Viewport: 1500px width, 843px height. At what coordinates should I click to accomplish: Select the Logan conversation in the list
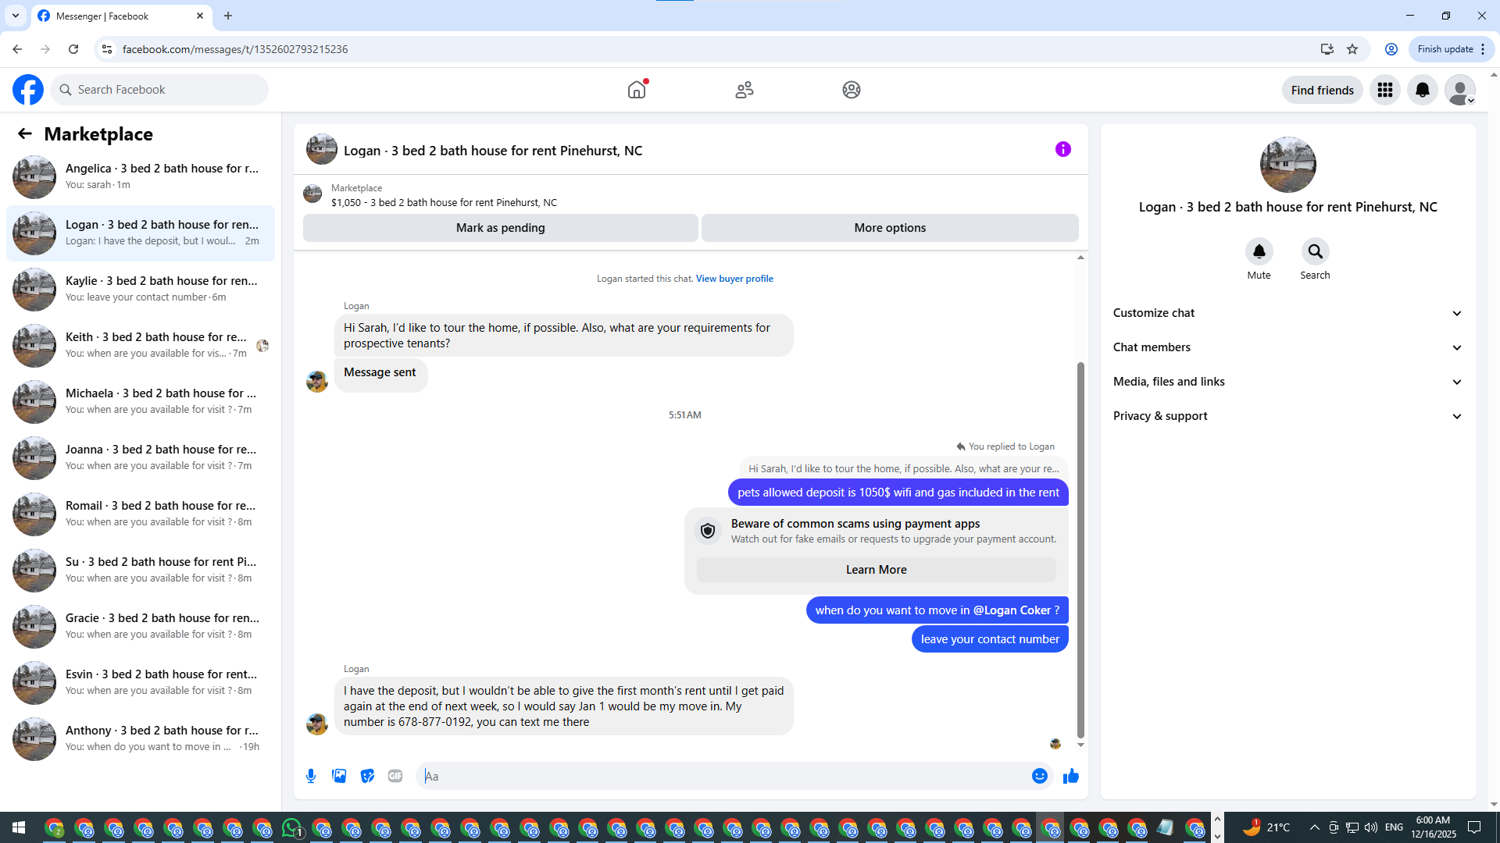coord(141,233)
